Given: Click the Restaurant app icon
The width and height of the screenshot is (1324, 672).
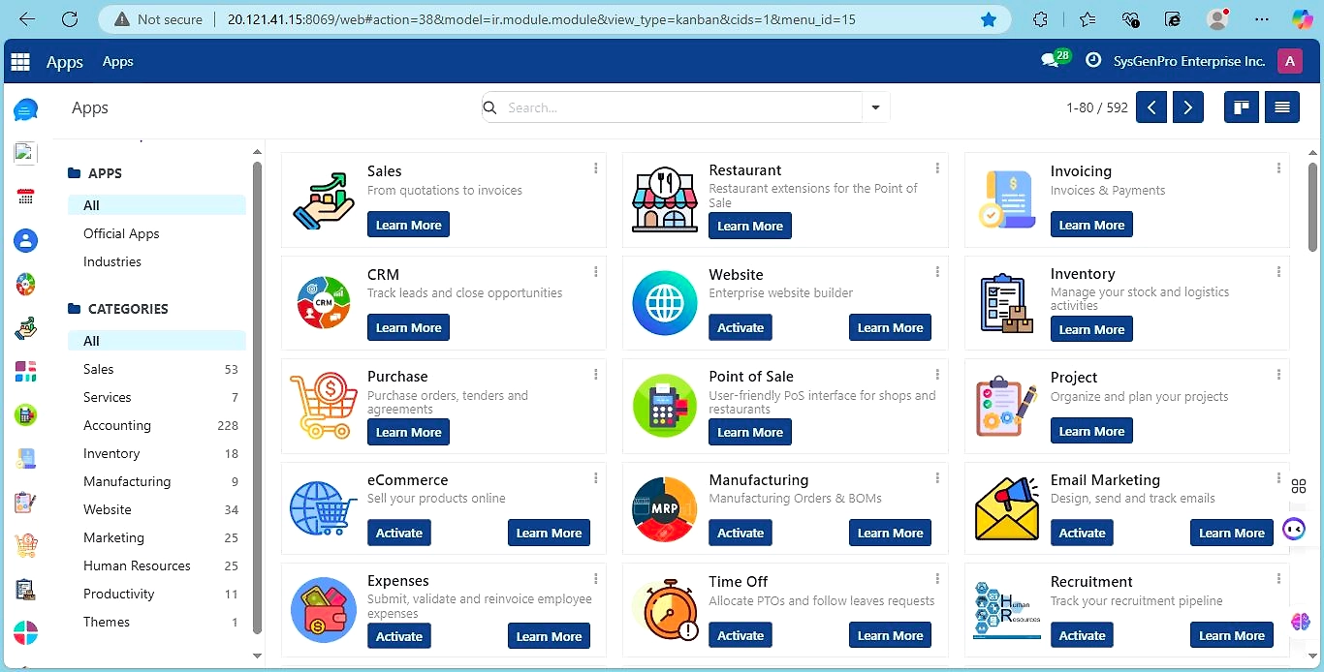Looking at the screenshot, I should 665,199.
